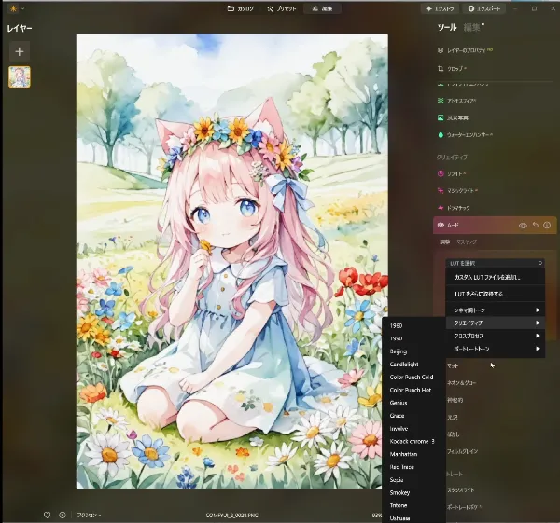Switch to the 編集 tab in top bar
The width and height of the screenshot is (560, 523).
coord(322,8)
